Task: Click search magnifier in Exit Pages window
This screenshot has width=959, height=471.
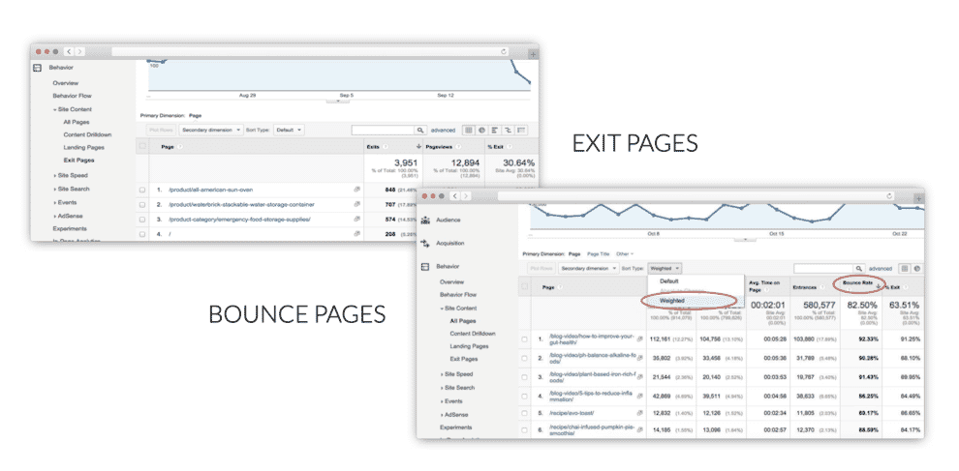Action: (x=420, y=131)
